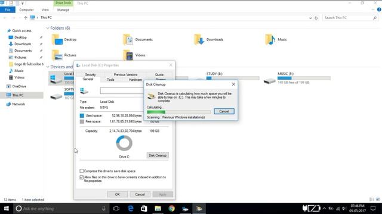Switch to the Hardware tab

coord(135,80)
